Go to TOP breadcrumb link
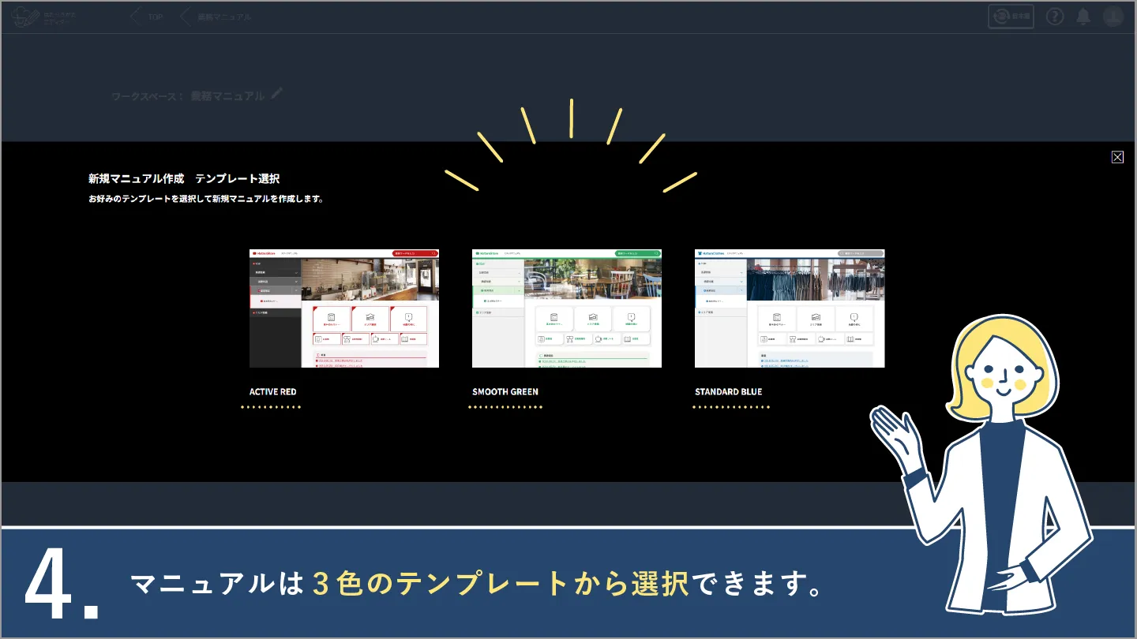The height and width of the screenshot is (639, 1137). coord(156,17)
